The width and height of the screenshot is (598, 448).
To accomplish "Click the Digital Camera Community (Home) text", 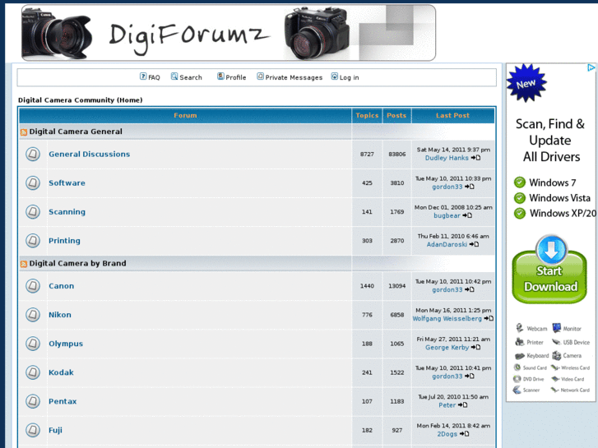I will point(80,100).
